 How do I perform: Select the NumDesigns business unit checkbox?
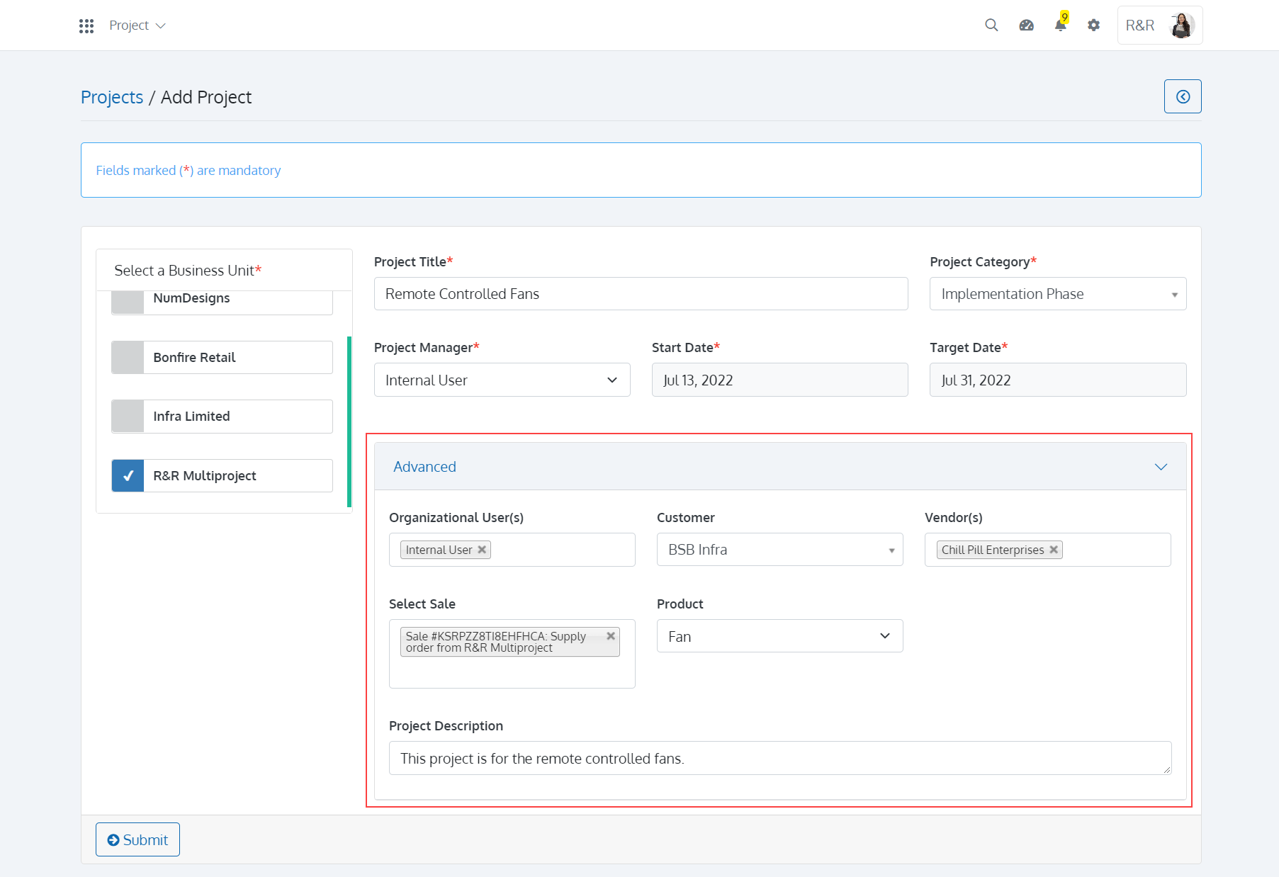[128, 302]
